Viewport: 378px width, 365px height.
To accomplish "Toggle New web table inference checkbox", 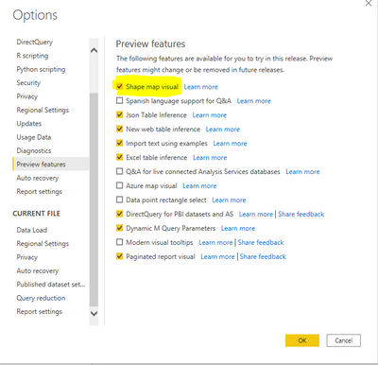I will pyautogui.click(x=119, y=129).
